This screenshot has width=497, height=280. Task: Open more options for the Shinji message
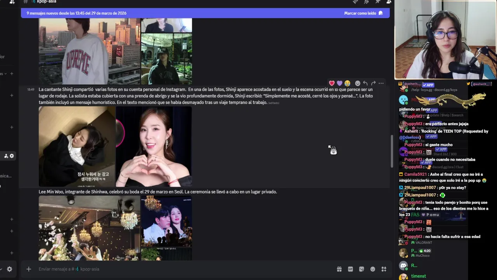(x=381, y=83)
